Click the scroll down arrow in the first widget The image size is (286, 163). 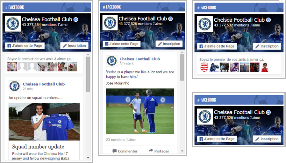pos(88,158)
